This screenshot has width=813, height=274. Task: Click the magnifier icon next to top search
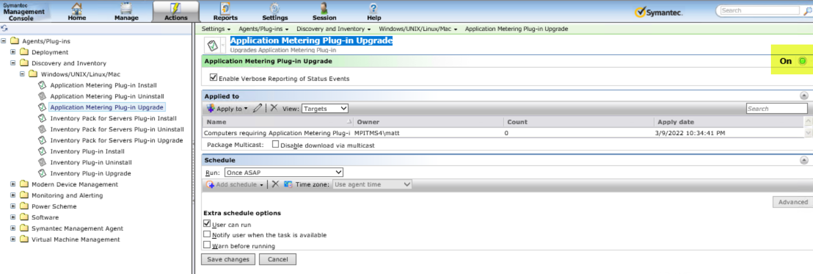click(807, 11)
